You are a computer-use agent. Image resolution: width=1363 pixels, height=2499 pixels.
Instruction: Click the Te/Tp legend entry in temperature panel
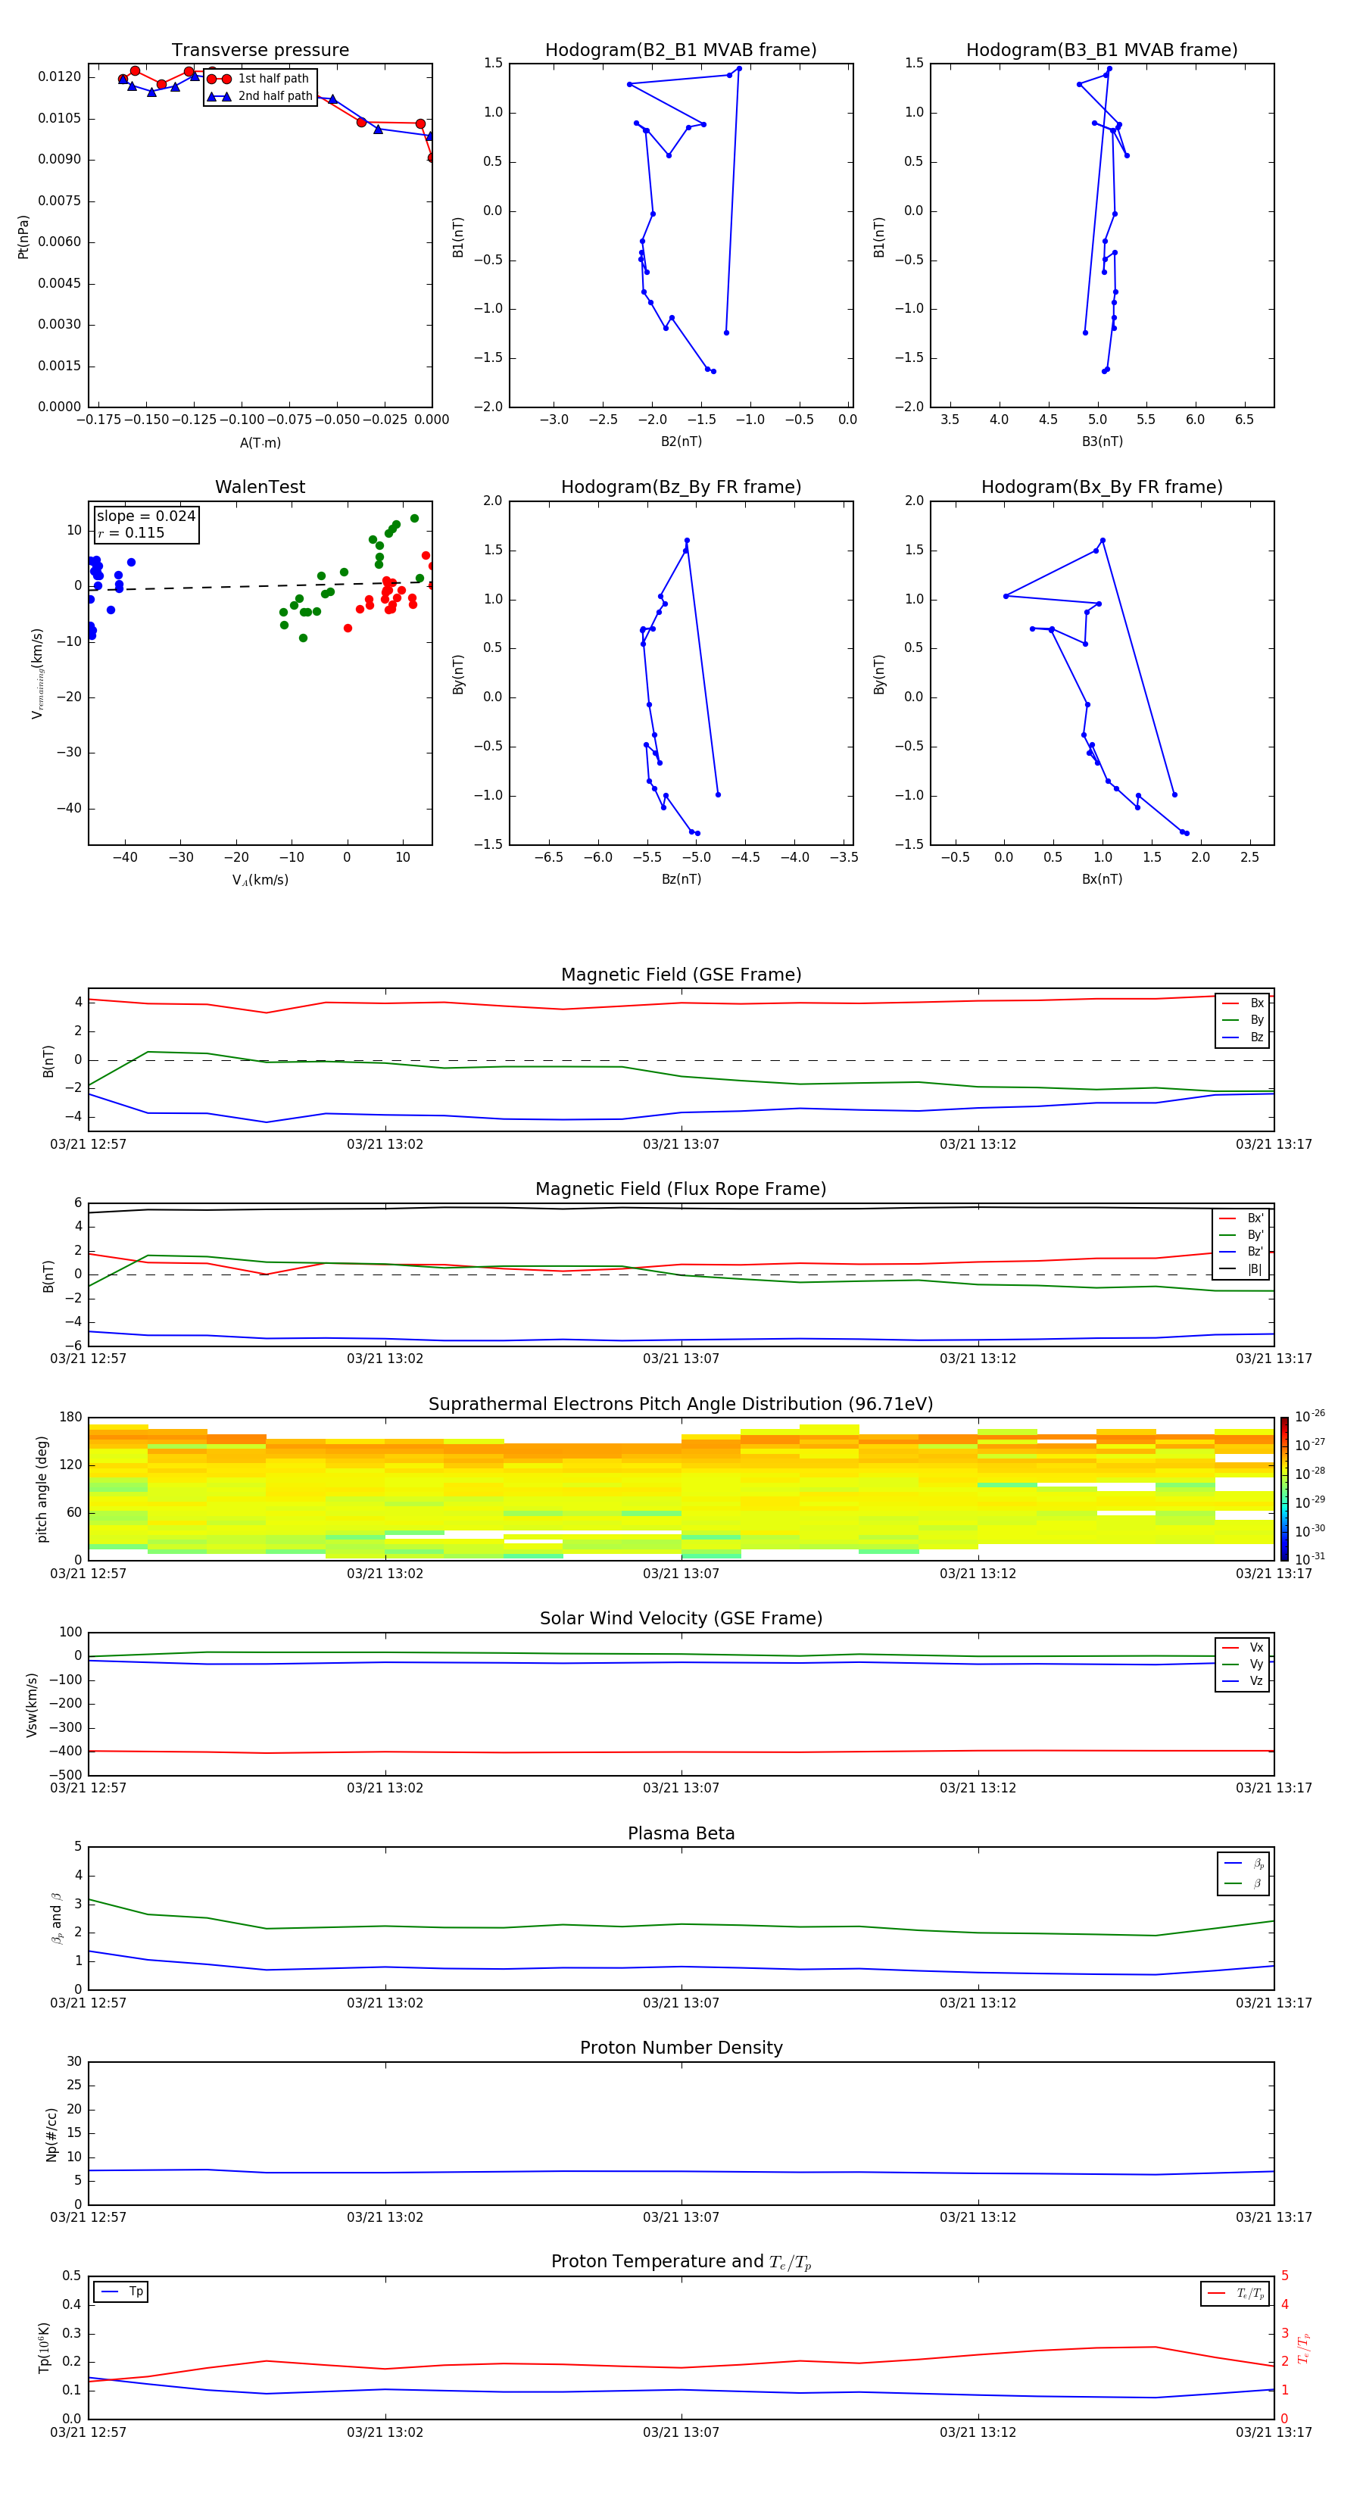point(1236,2293)
